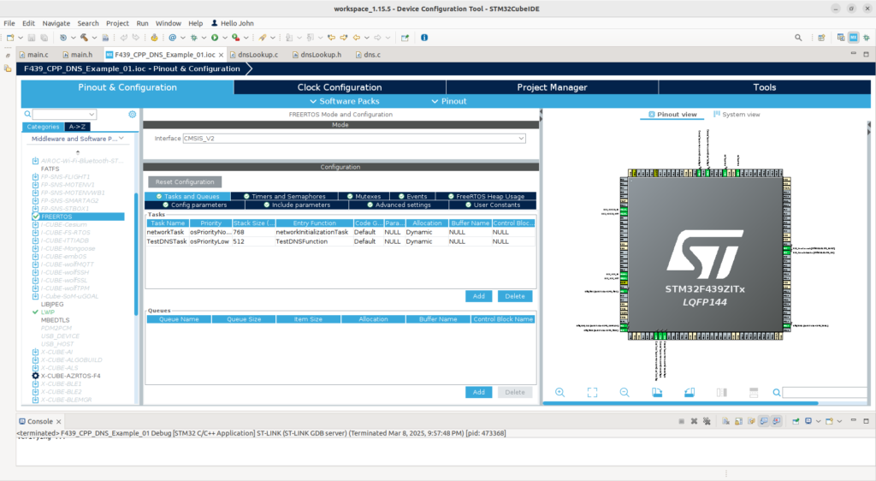Click the magnifier icon beside pin search field
The image size is (876, 481).
pyautogui.click(x=777, y=392)
